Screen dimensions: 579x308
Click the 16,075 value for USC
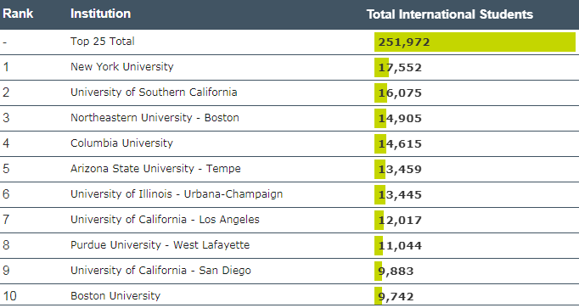tap(400, 93)
